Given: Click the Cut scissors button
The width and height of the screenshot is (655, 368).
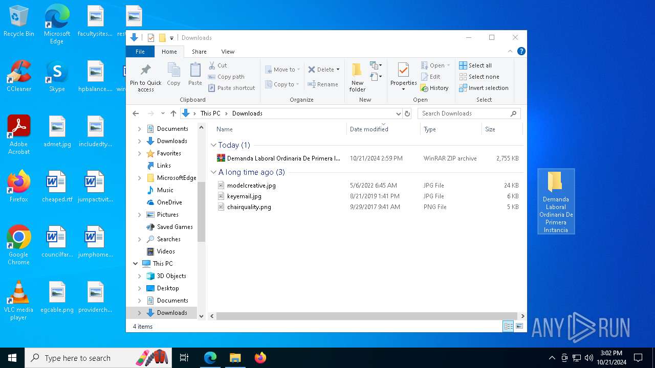Looking at the screenshot, I should [x=218, y=65].
